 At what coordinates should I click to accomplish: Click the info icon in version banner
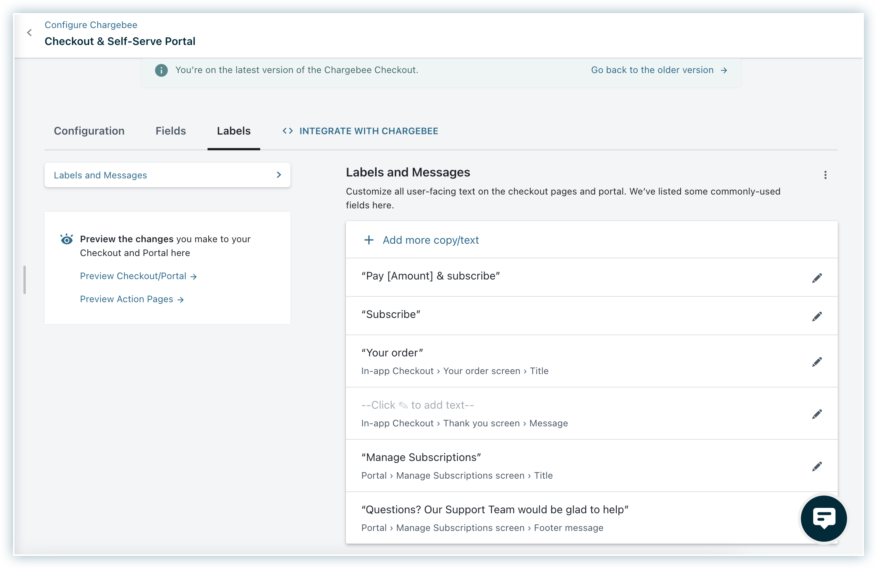click(161, 70)
